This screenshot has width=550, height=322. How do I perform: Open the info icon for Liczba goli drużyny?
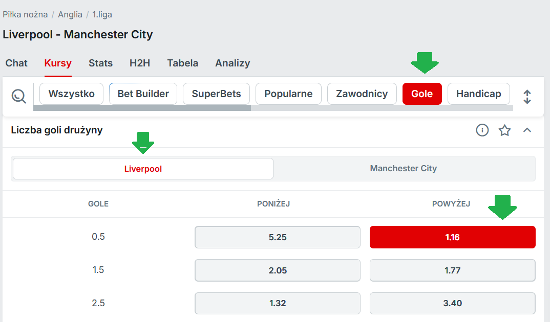coord(482,130)
